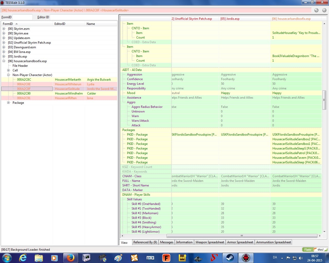
Task: Click the HousecarlSolitudeTavern package value
Action: pyautogui.click(x=296, y=158)
